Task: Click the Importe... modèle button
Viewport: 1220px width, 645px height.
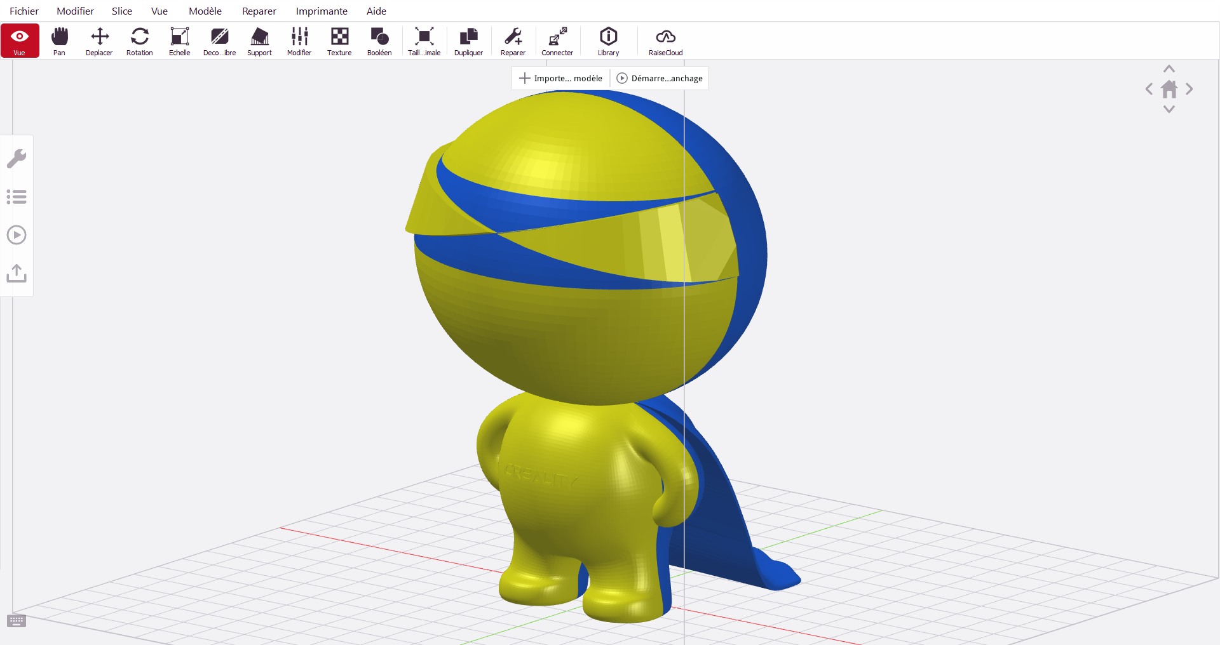Action: (561, 78)
